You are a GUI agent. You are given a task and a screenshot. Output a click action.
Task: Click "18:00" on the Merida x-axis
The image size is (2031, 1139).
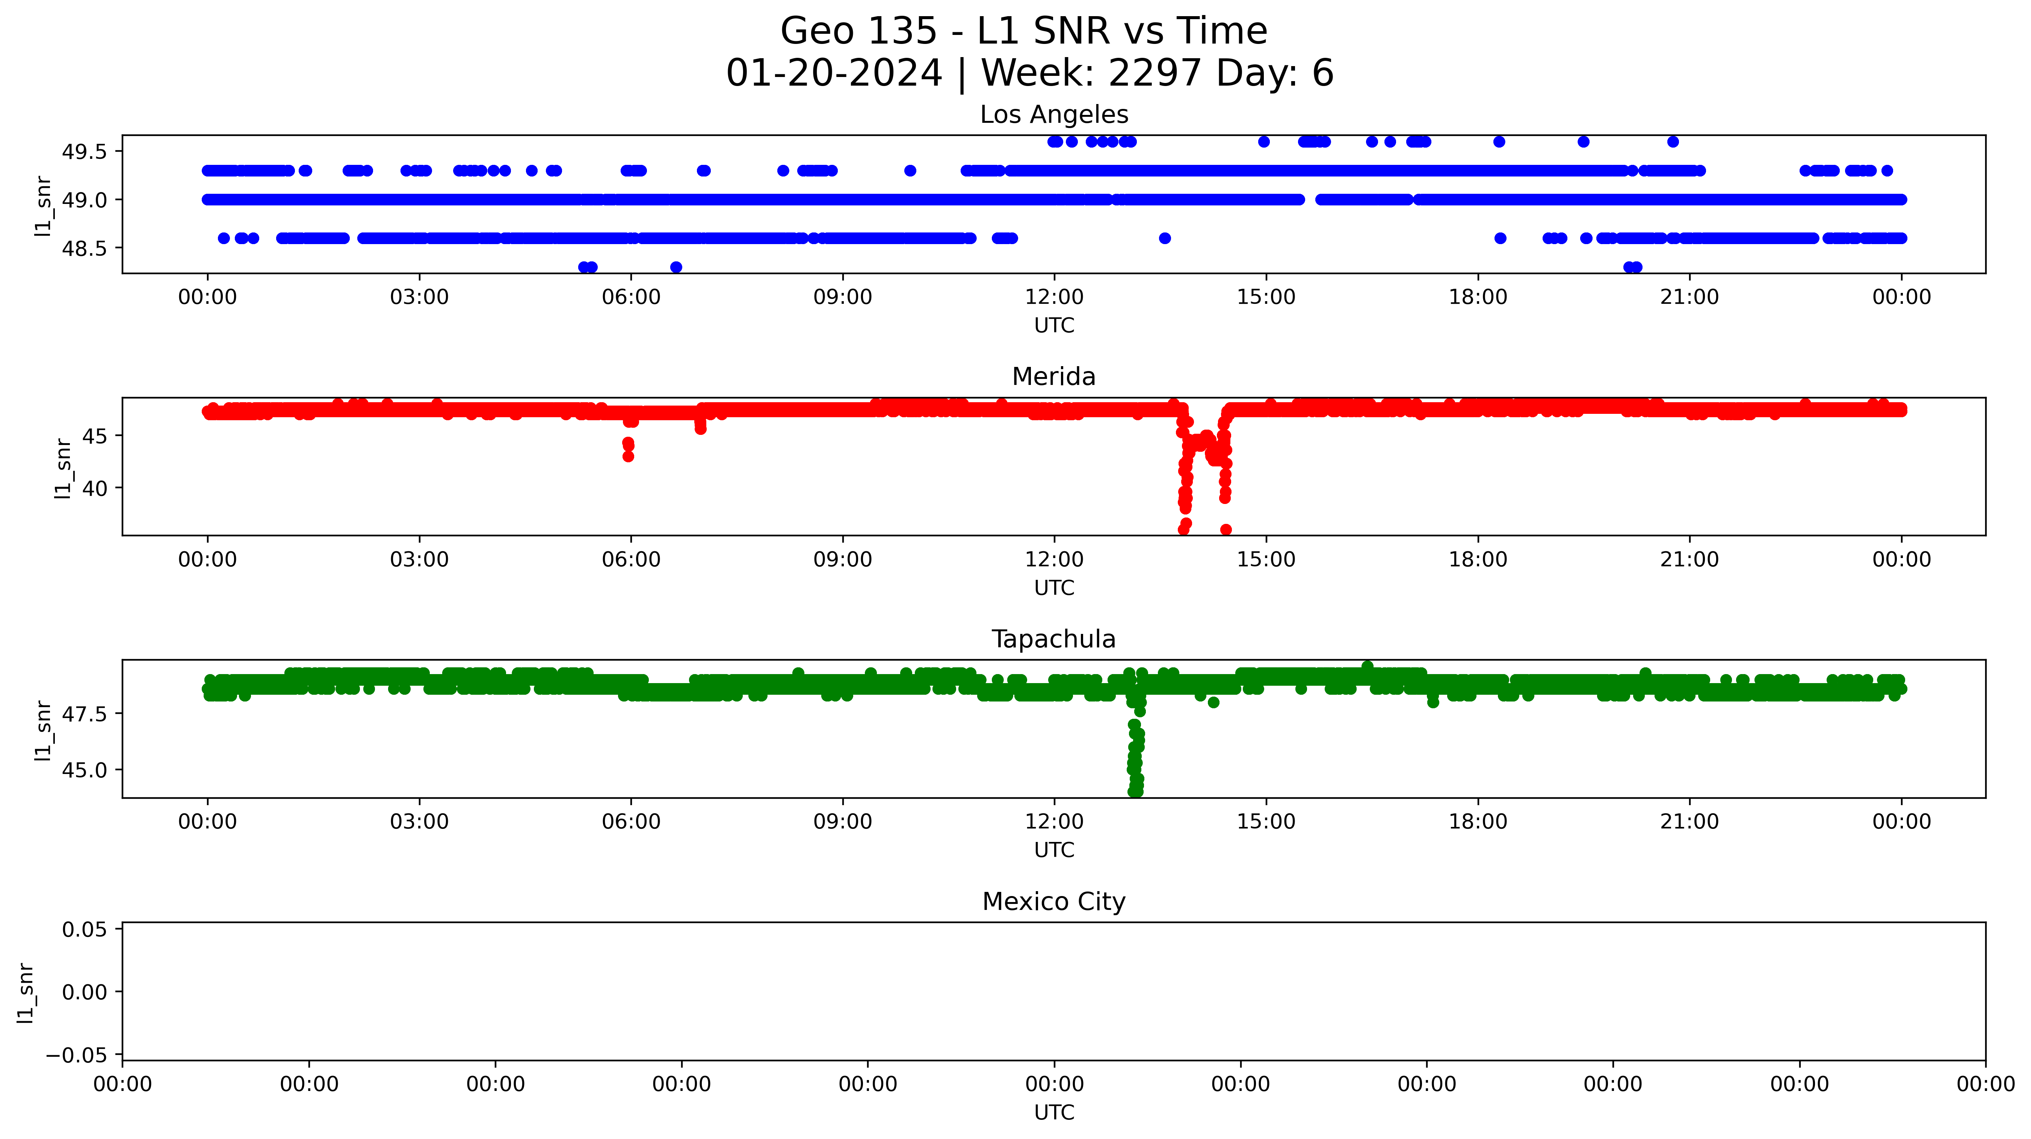tap(1478, 560)
